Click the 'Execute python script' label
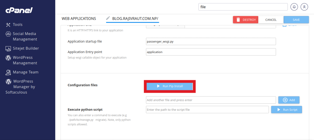 pyautogui.click(x=85, y=109)
